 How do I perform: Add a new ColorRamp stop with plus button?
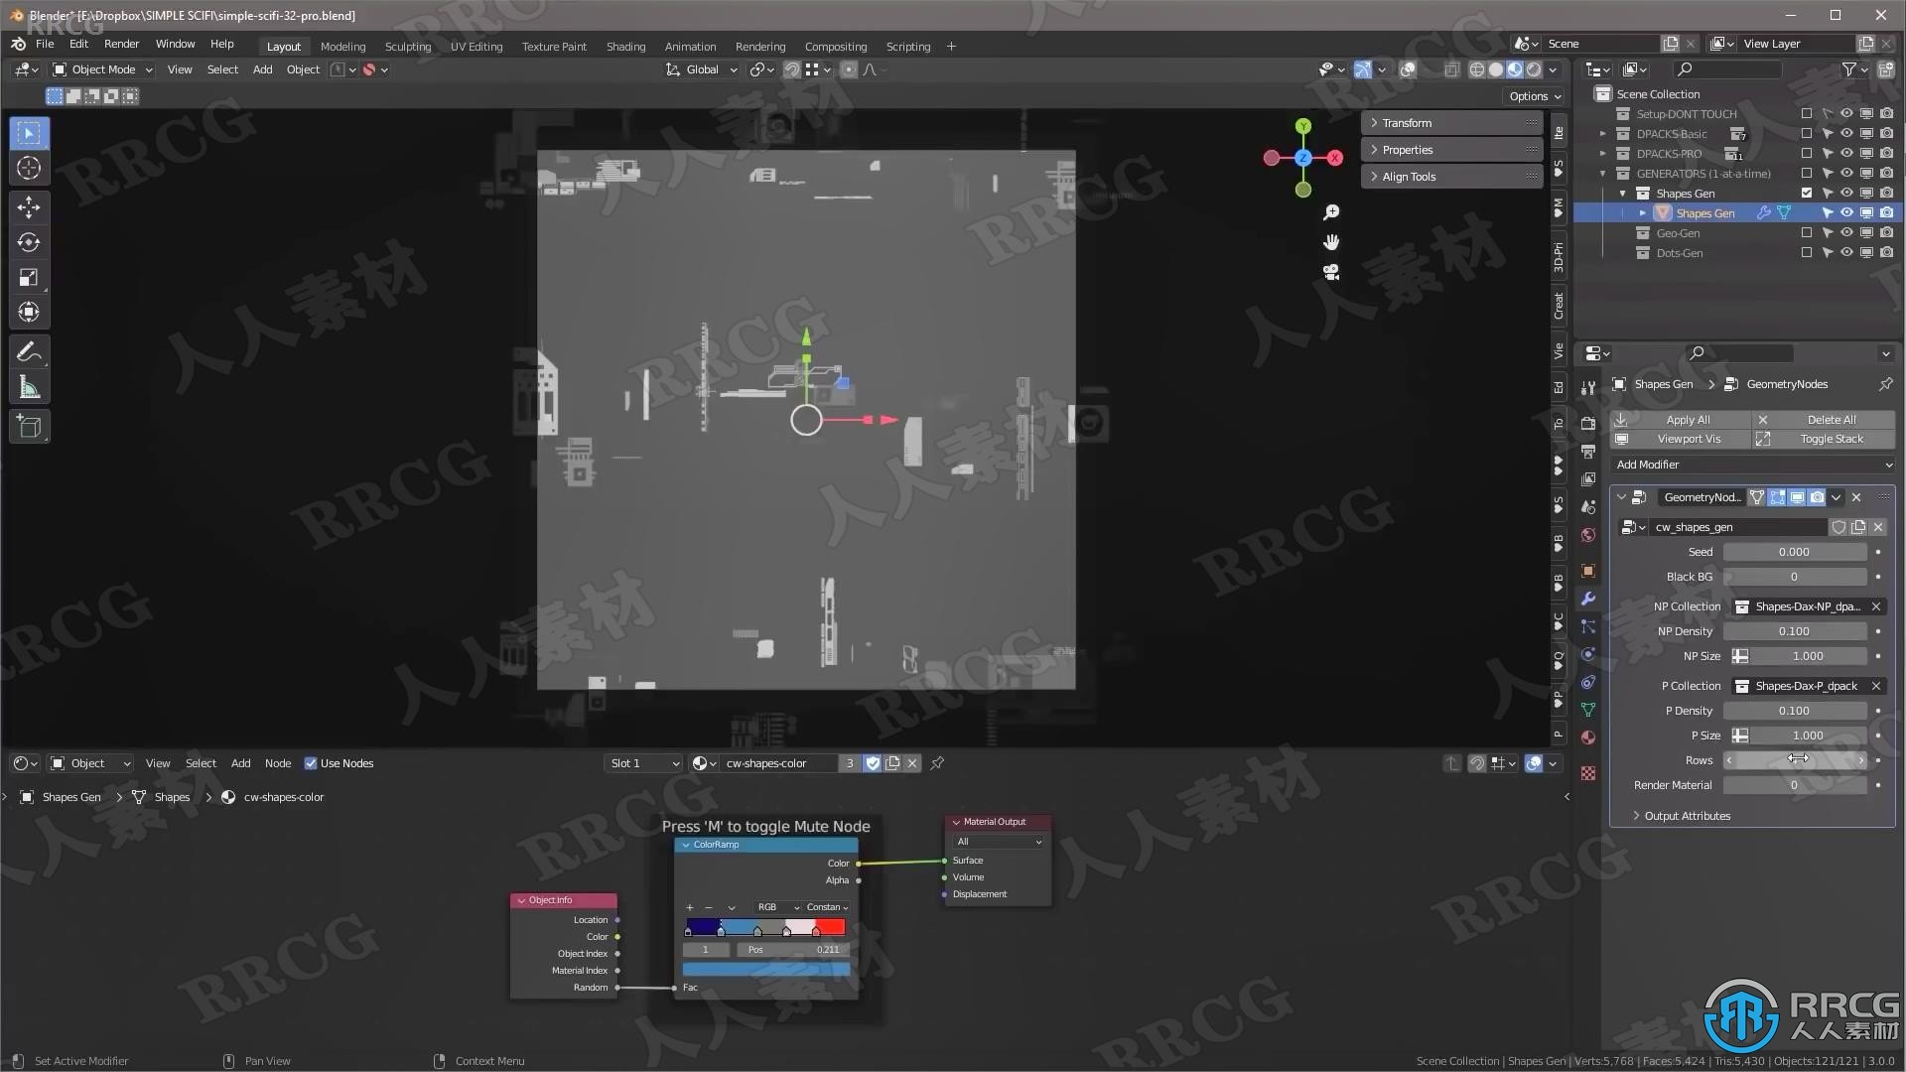(x=690, y=907)
